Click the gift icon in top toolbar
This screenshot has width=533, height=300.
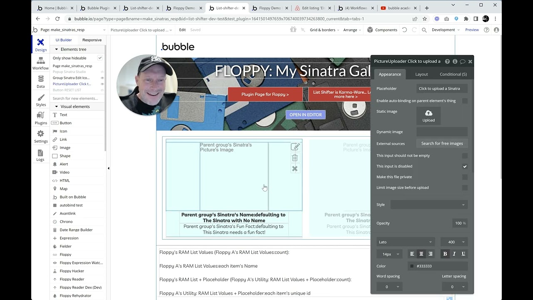[x=293, y=30]
